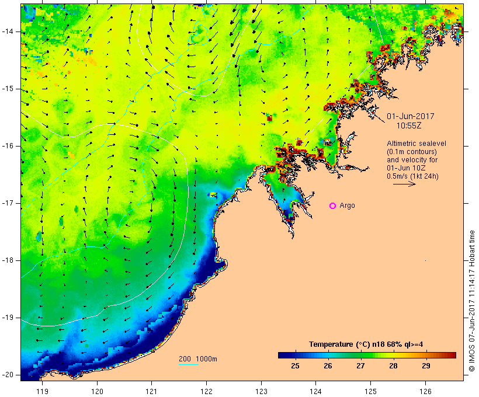
Task: Click the latitude axis label '-18'
Action: pyautogui.click(x=8, y=260)
